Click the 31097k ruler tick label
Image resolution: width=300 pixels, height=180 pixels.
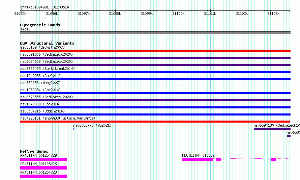(x=84, y=14)
